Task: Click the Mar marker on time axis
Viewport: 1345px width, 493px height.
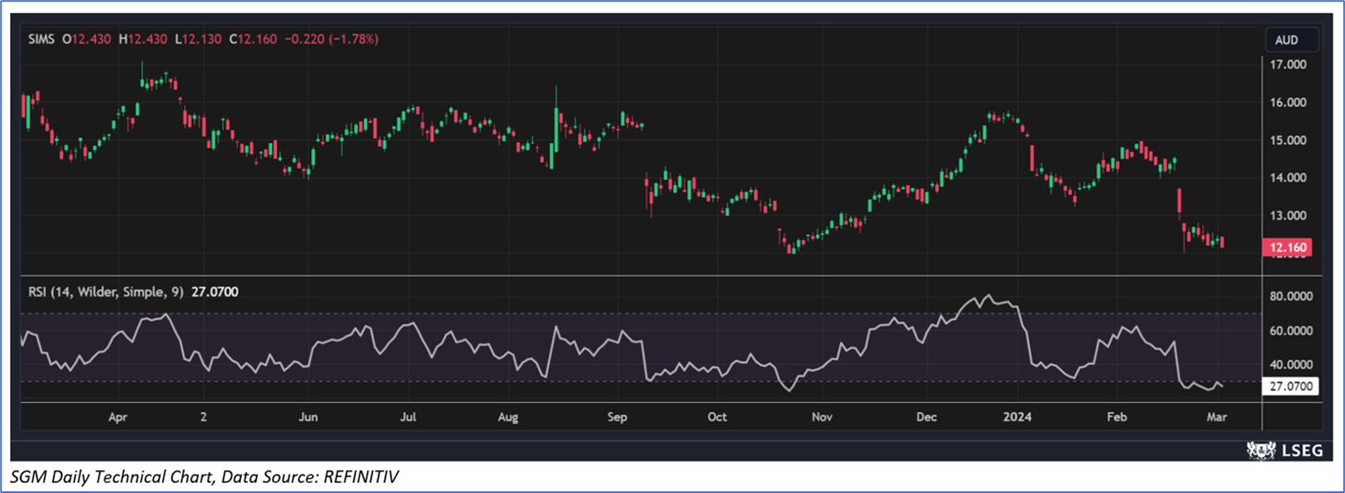Action: (x=1216, y=416)
